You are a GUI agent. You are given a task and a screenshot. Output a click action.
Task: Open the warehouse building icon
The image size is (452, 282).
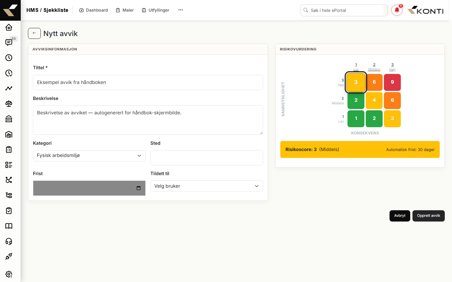pos(9,134)
